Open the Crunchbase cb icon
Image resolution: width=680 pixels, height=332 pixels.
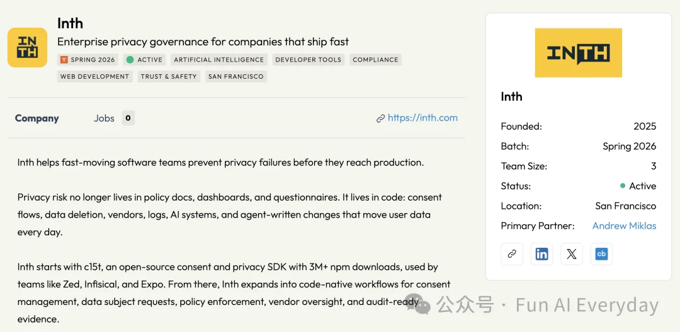[x=601, y=254]
